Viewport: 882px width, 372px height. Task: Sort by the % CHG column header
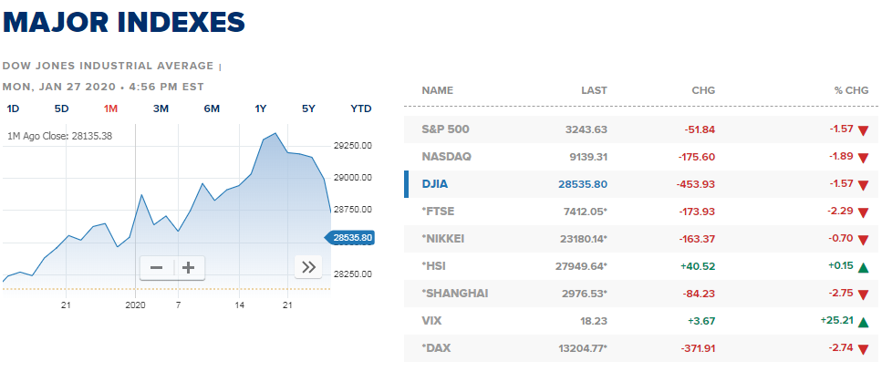click(853, 90)
